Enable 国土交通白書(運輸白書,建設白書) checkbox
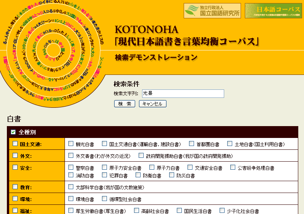 pos(105,144)
